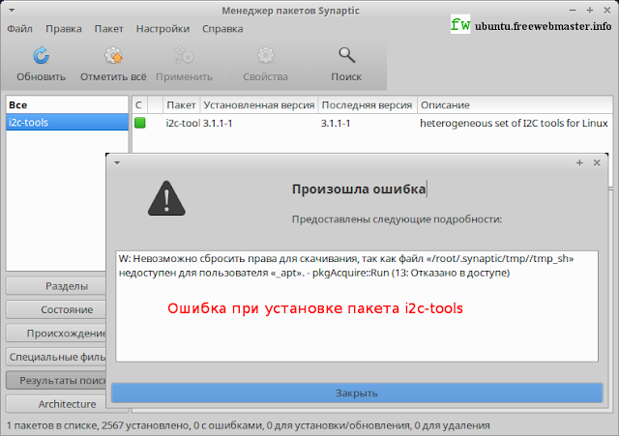The height and width of the screenshot is (436, 619).
Task: Click the status bar package count text
Action: click(249, 425)
